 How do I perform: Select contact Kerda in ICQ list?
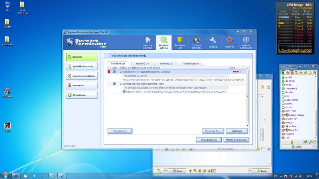292,81
